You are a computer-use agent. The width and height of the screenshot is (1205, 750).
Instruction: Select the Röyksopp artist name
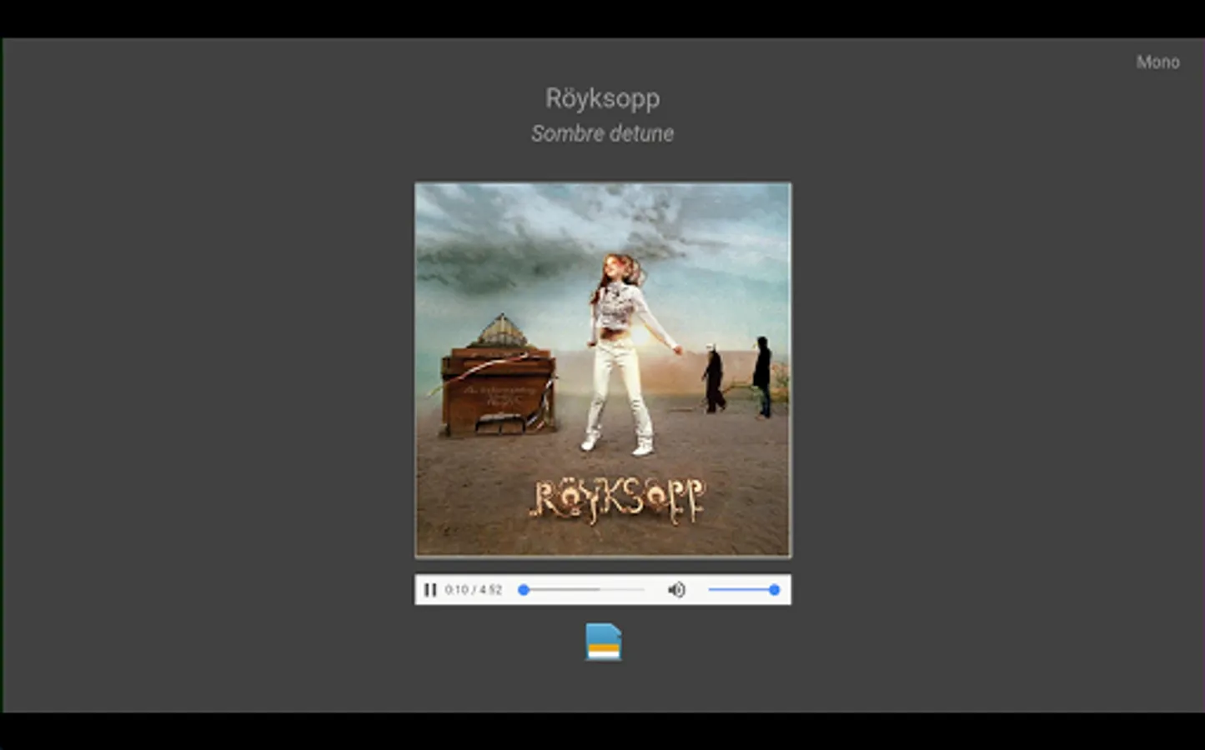coord(602,98)
